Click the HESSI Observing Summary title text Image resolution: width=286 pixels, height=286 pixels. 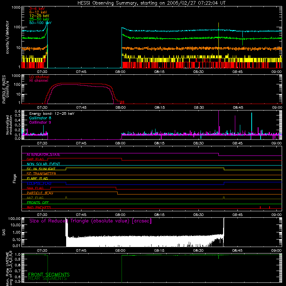(x=152, y=3)
